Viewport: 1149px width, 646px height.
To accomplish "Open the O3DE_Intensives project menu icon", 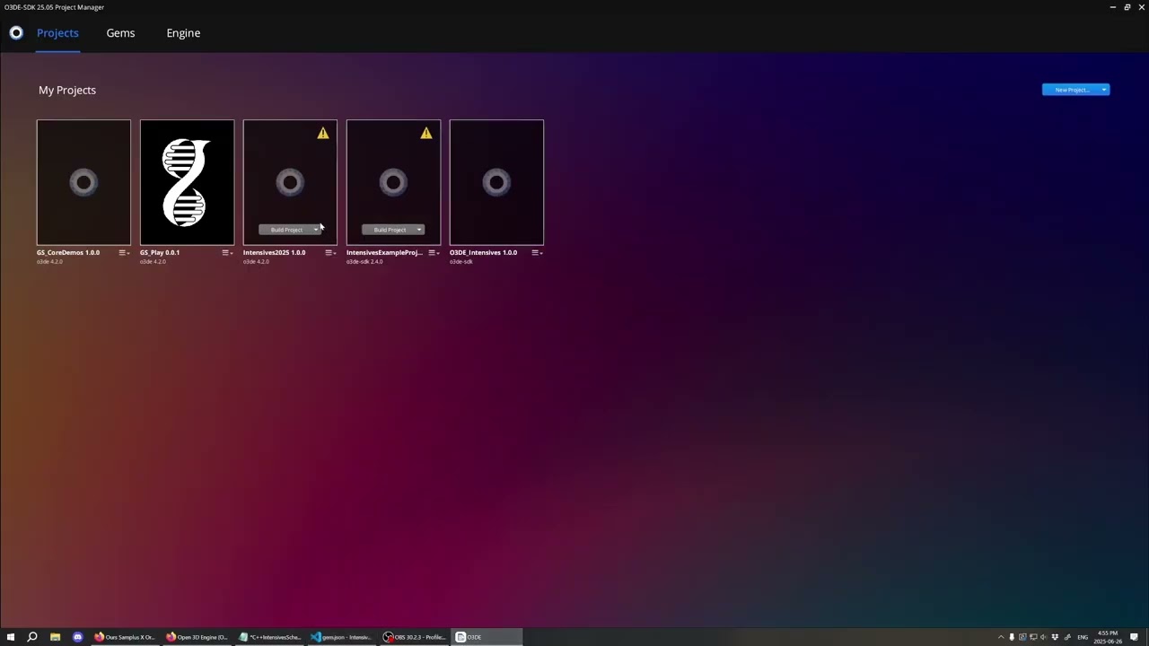I will (537, 253).
